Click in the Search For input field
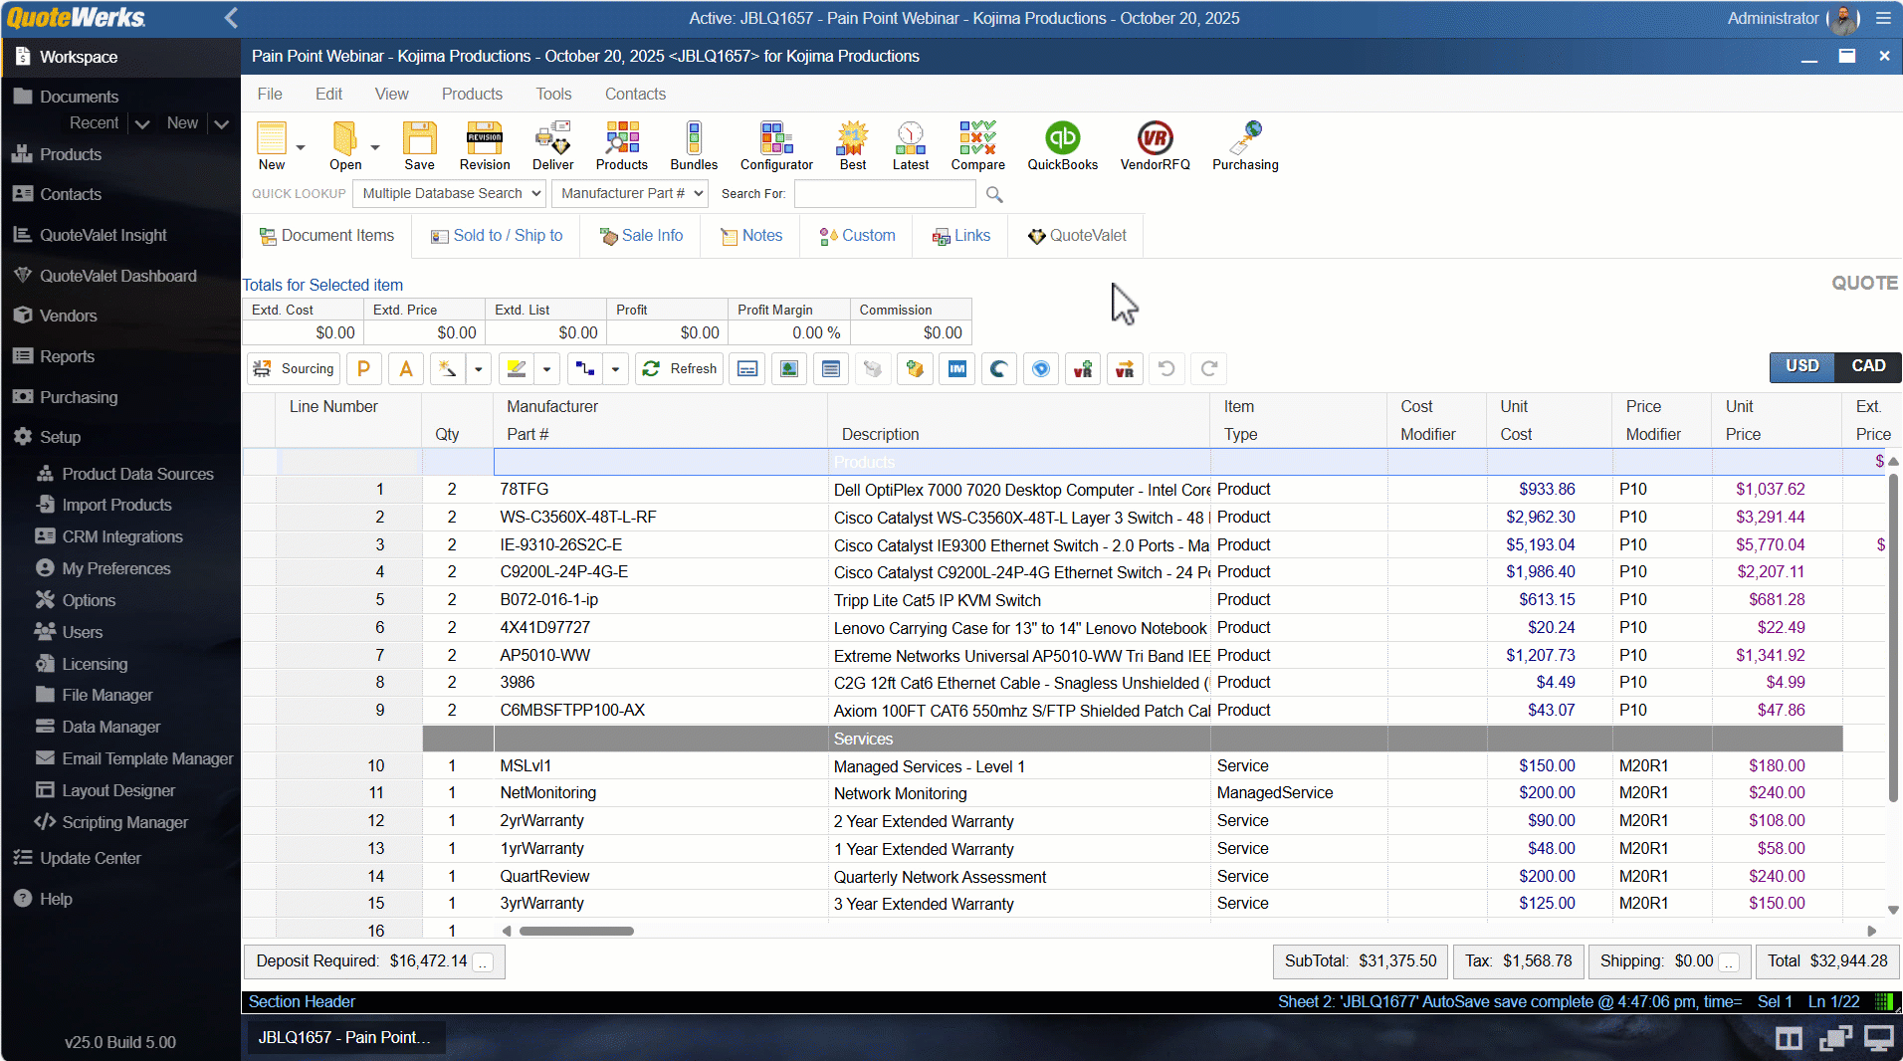Screen dimensions: 1903x1061 click(x=884, y=193)
